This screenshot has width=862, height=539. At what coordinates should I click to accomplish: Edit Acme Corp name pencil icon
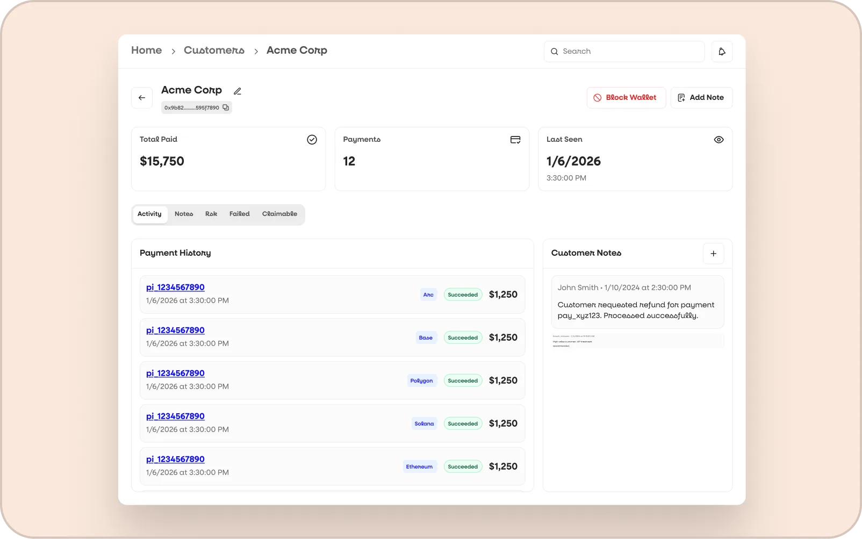pos(238,91)
